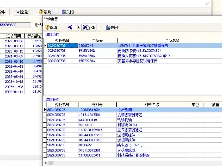Image resolution: width=222 pixels, height=166 pixels.
Task: Click the horizontal scrollbar left arrow
Action: [46, 163]
